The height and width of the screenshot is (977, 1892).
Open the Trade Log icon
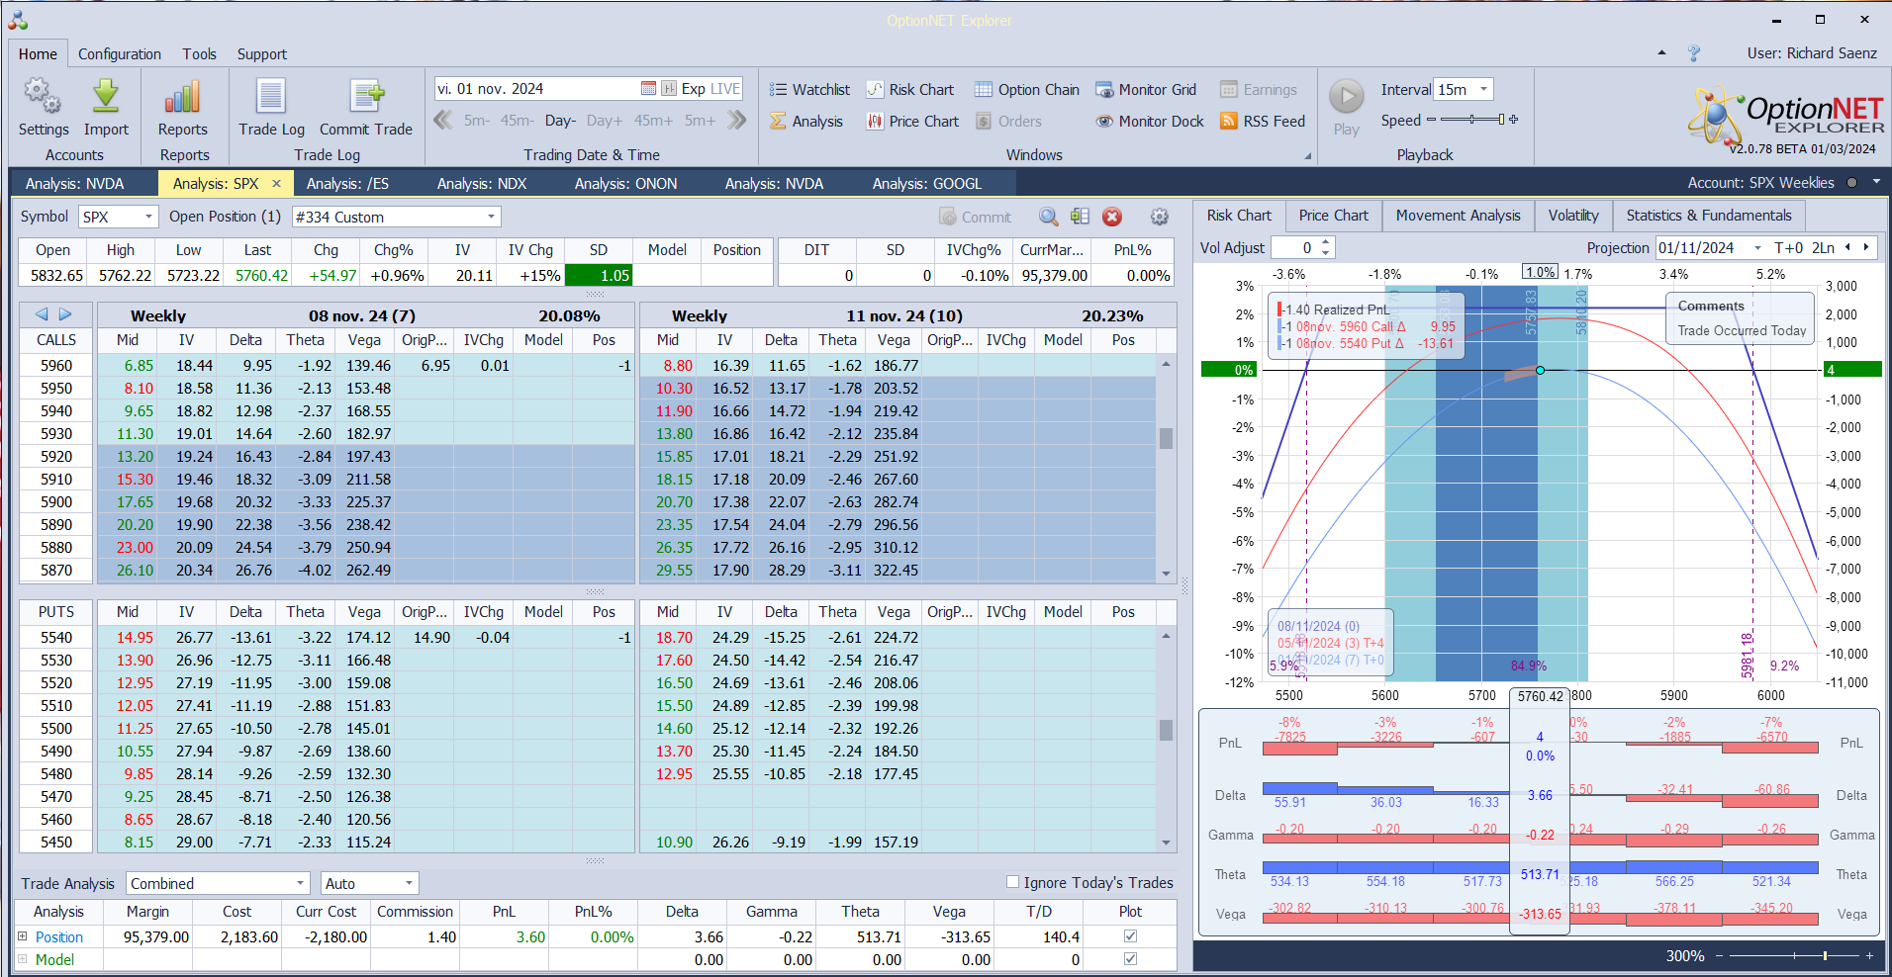click(271, 97)
